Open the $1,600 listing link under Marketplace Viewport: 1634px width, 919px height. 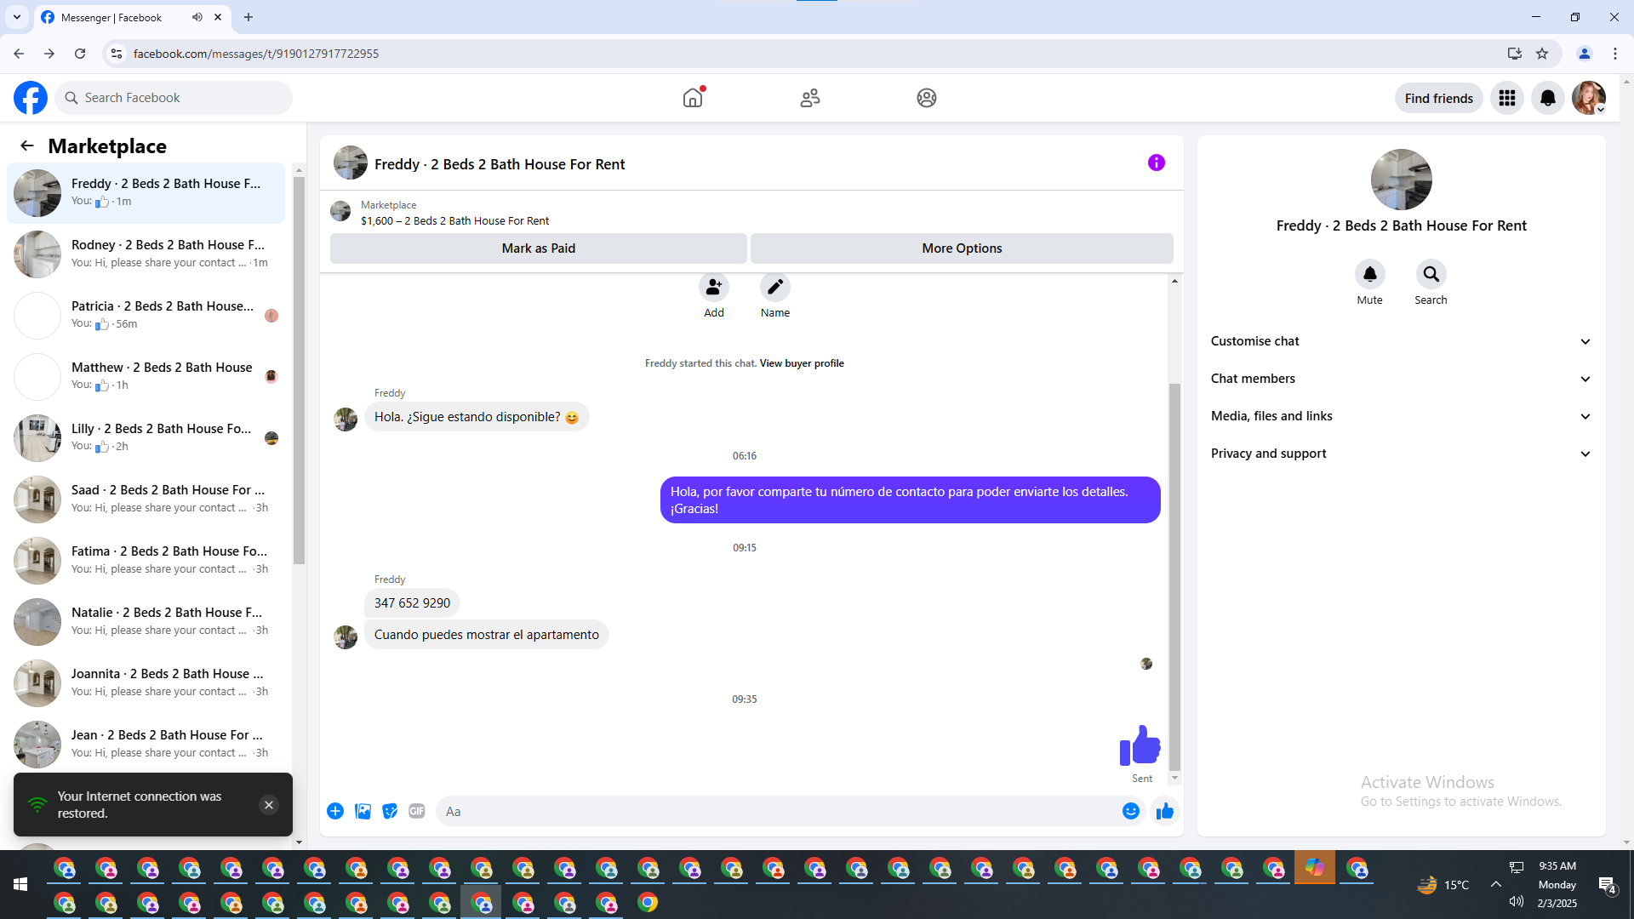click(x=454, y=221)
